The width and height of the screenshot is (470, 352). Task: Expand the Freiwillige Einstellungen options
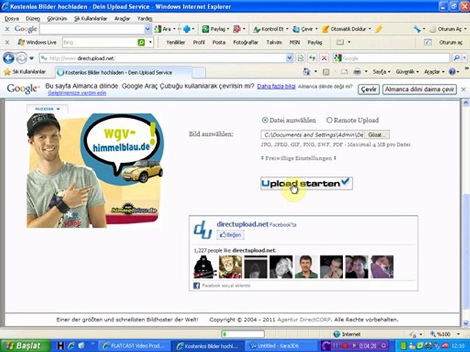tap(299, 158)
